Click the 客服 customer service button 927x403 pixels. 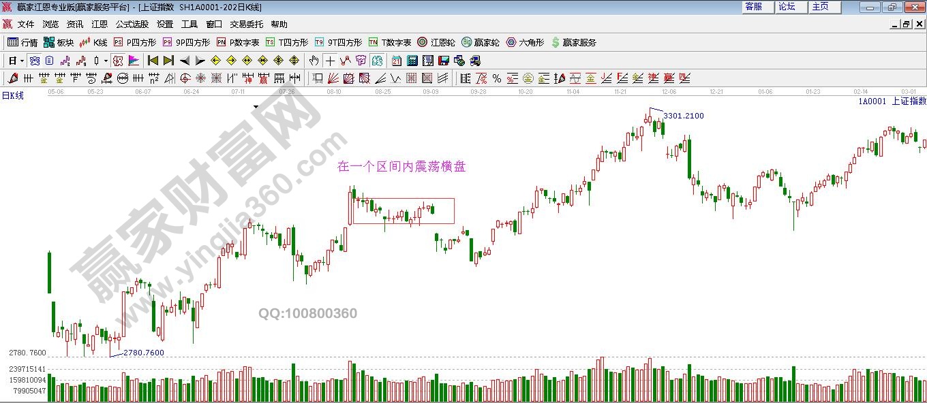click(754, 7)
